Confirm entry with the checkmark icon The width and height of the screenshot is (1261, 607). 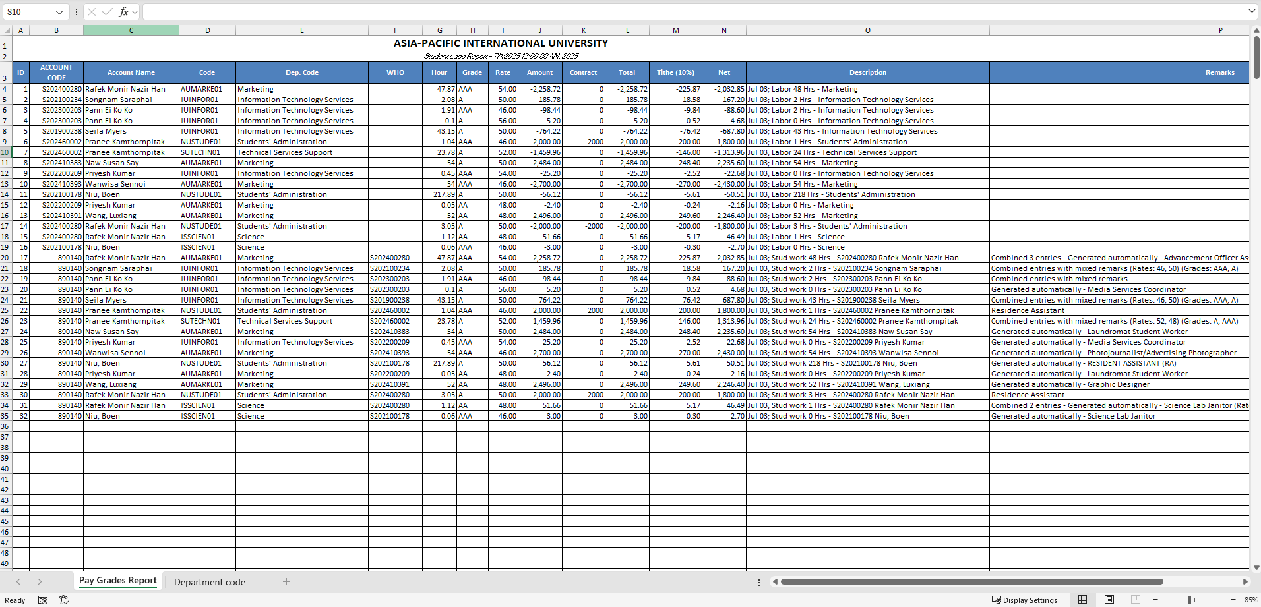click(108, 11)
